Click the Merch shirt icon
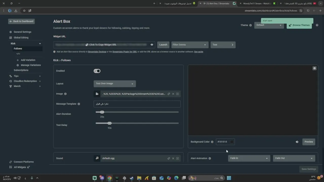The height and width of the screenshot is (182, 324). 11,86
